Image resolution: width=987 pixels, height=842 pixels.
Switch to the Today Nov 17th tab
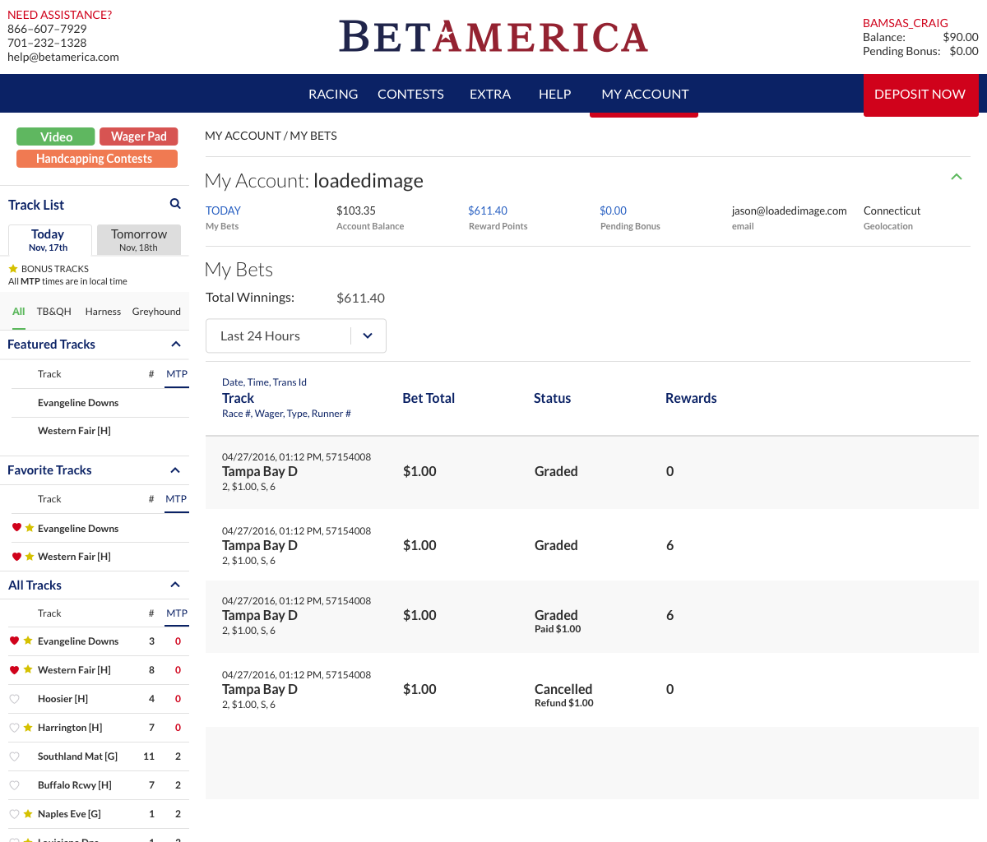[x=49, y=239]
